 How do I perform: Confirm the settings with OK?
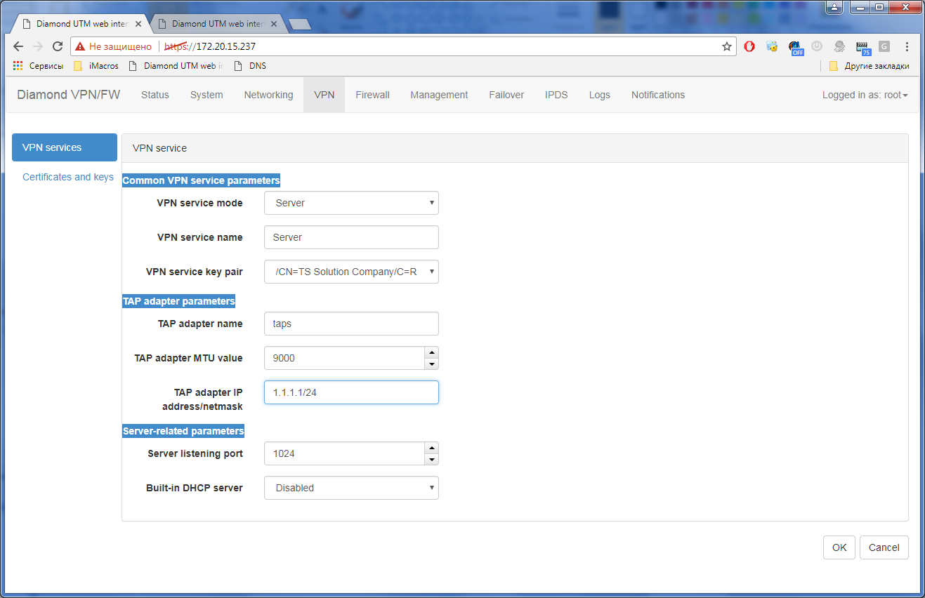click(839, 547)
